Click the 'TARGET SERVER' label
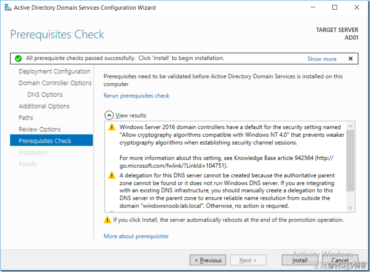Viewport: 370px width, 272px height. click(x=337, y=30)
